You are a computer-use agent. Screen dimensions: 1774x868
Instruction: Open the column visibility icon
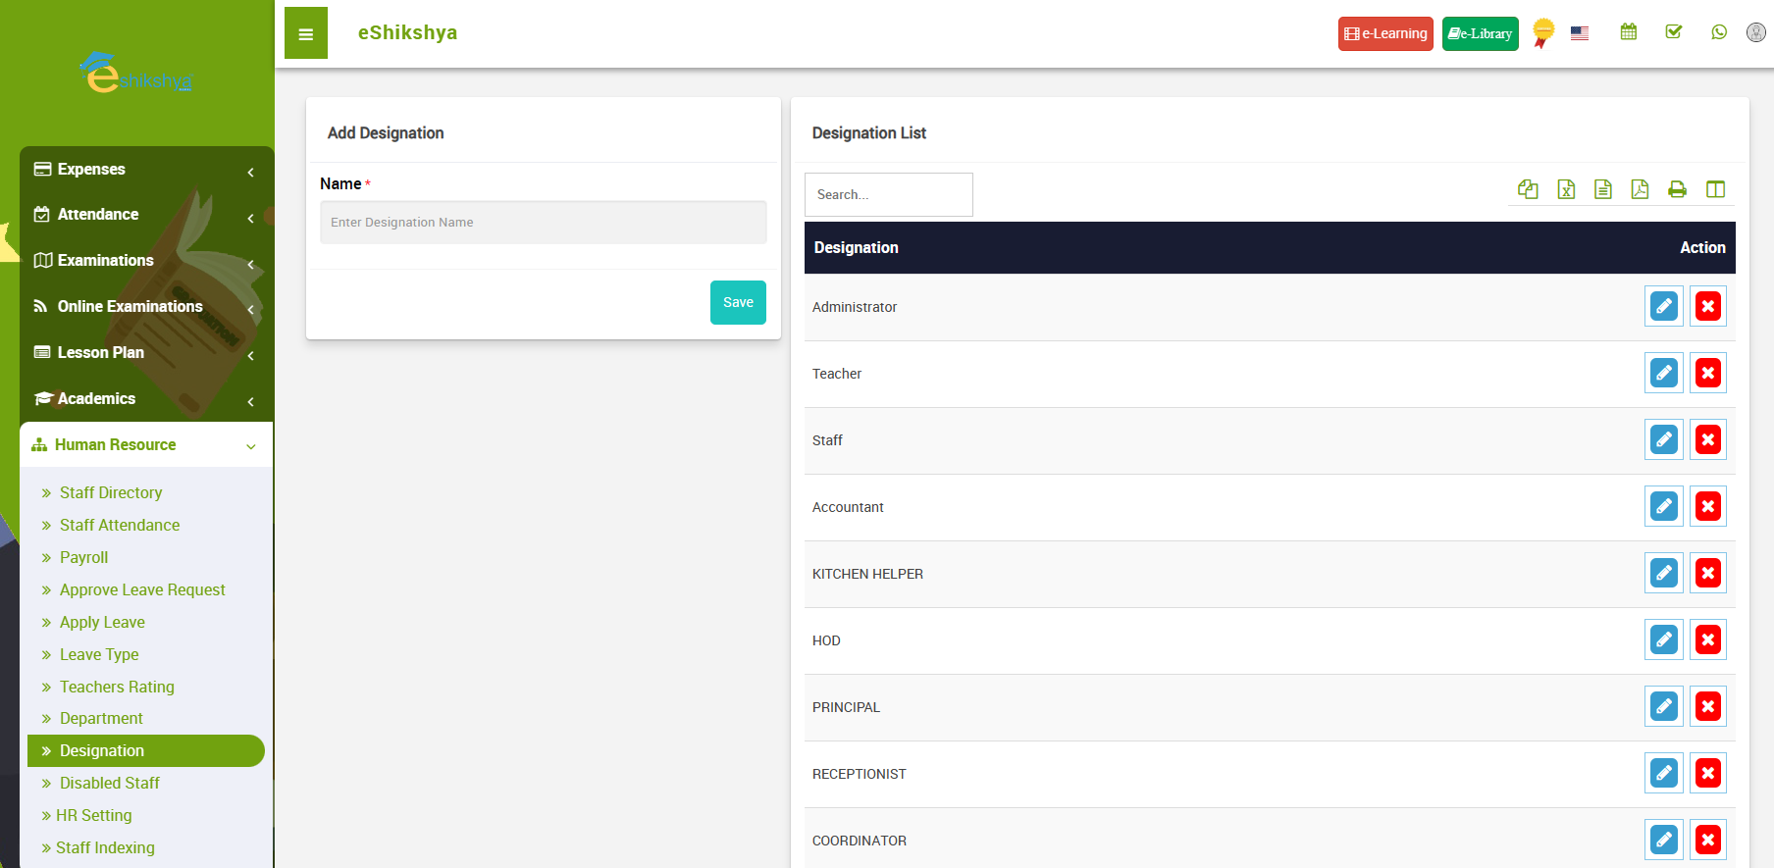pyautogui.click(x=1715, y=189)
